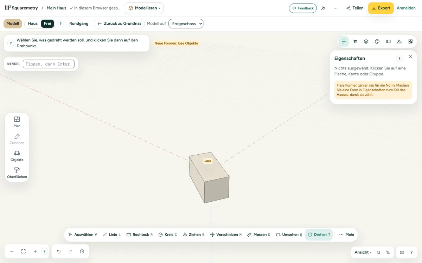Expand the Mehr tools menu
This screenshot has height=263, width=422.
click(347, 235)
